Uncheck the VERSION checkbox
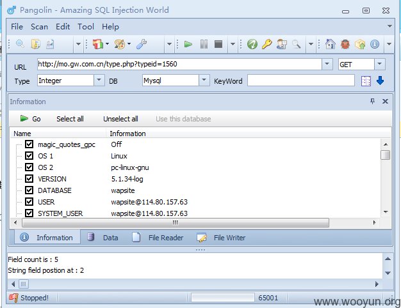 29,179
